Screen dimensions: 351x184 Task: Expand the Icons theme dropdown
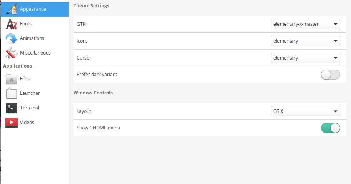pyautogui.click(x=305, y=41)
